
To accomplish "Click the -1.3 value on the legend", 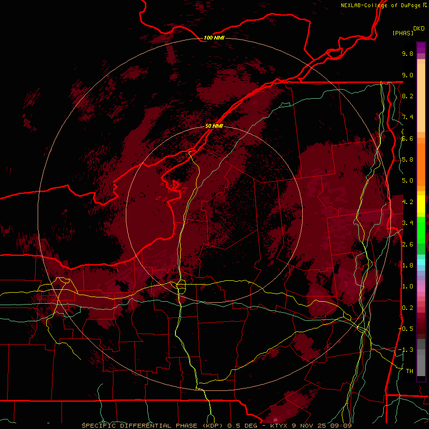I will (x=406, y=350).
